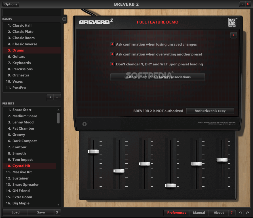
Task: Select the Voxes bank
Action: (32, 82)
